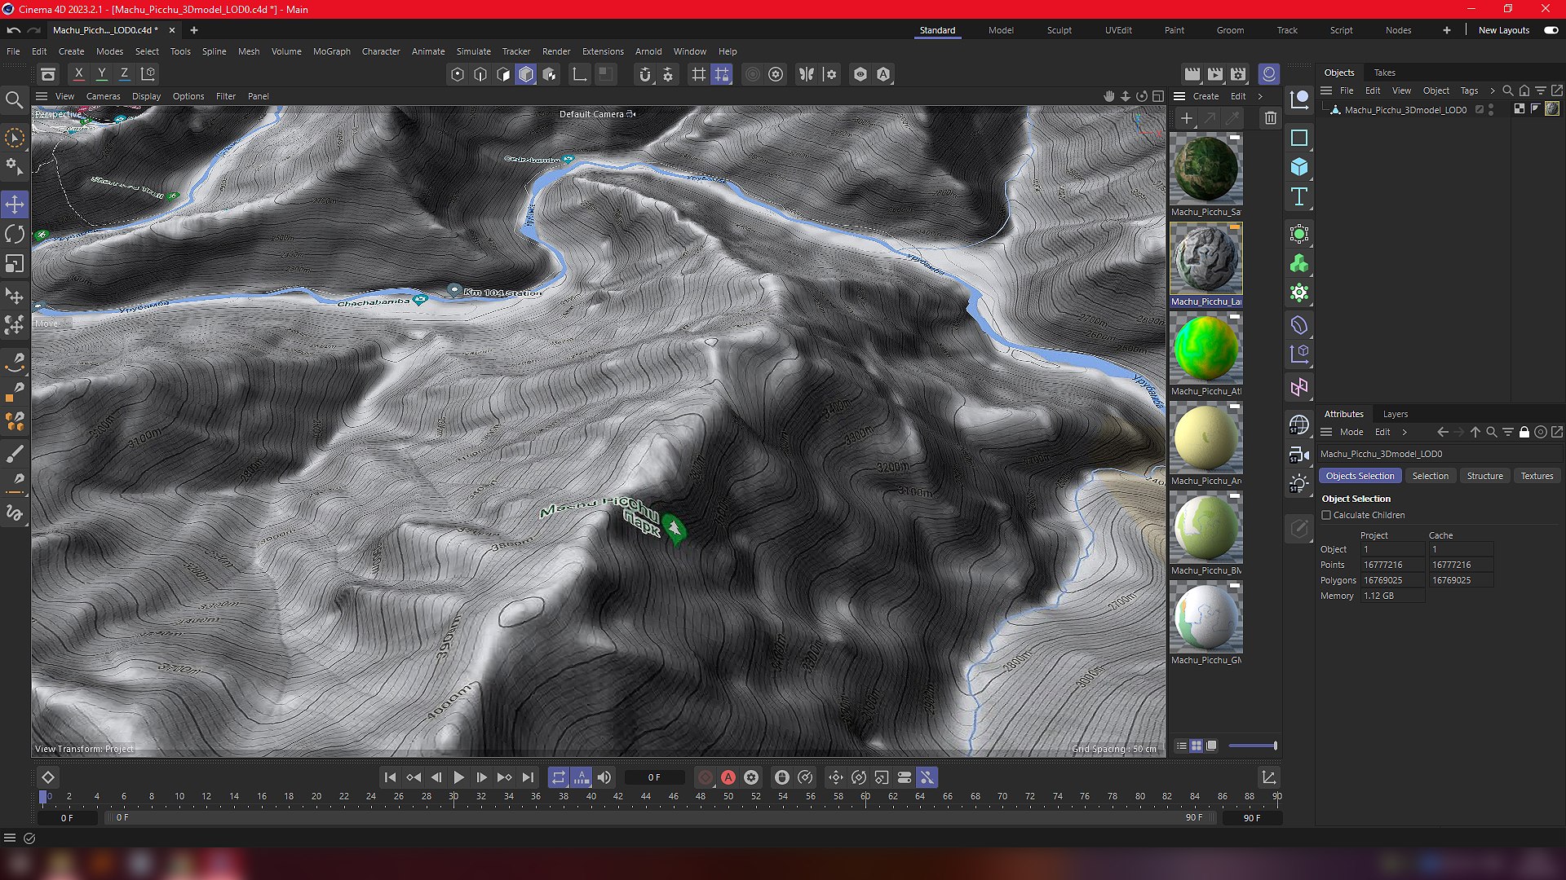This screenshot has width=1566, height=880.
Task: Adjust material thumbnail size slider
Action: coord(1252,746)
